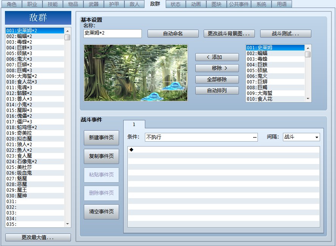336x246 pixels.
Task: Click down arrow of enemy list scrollbar
Action: pyautogui.click(x=308, y=99)
